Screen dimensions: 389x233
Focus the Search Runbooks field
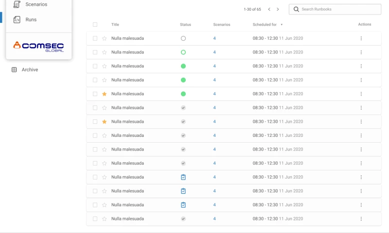(x=335, y=9)
